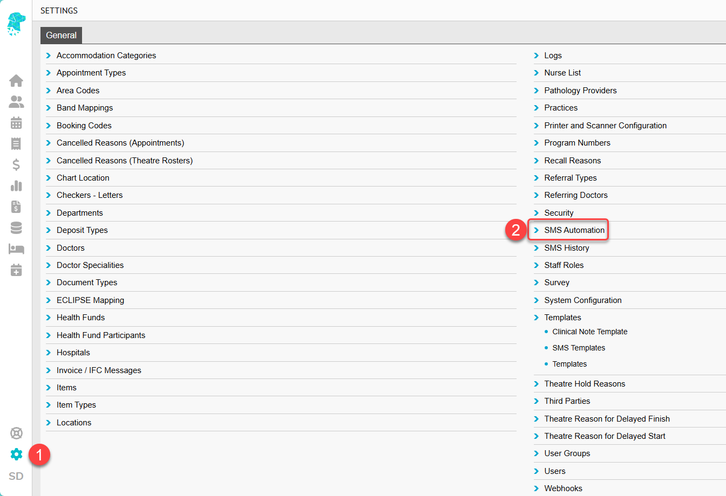
Task: Open Recall Reasons settings
Action: 572,161
